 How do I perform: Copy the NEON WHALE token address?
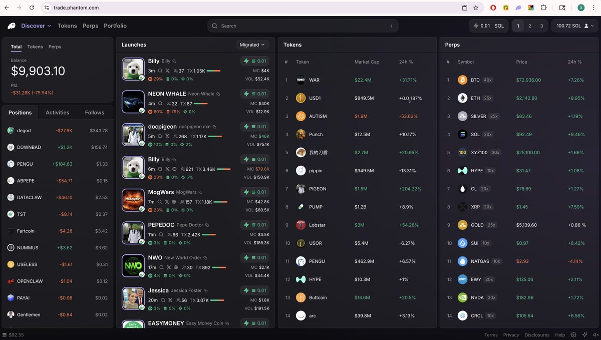tap(218, 94)
